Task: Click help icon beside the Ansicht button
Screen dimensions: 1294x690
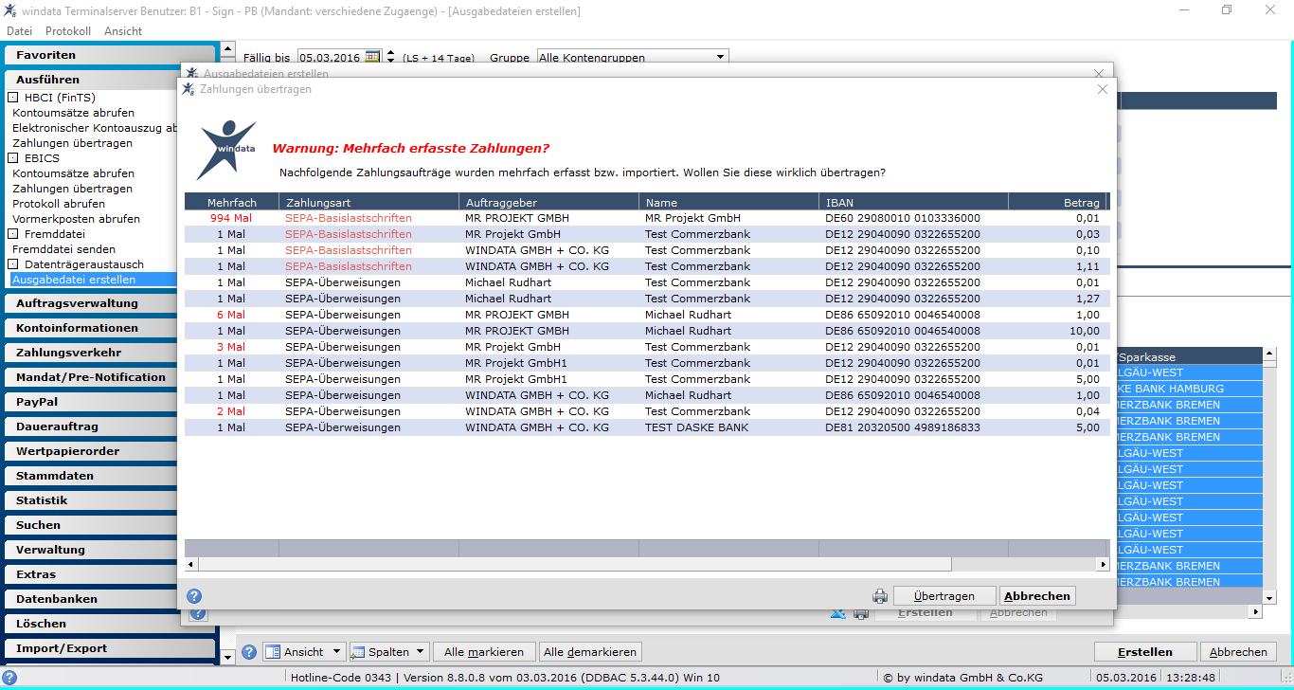Action: 249,652
